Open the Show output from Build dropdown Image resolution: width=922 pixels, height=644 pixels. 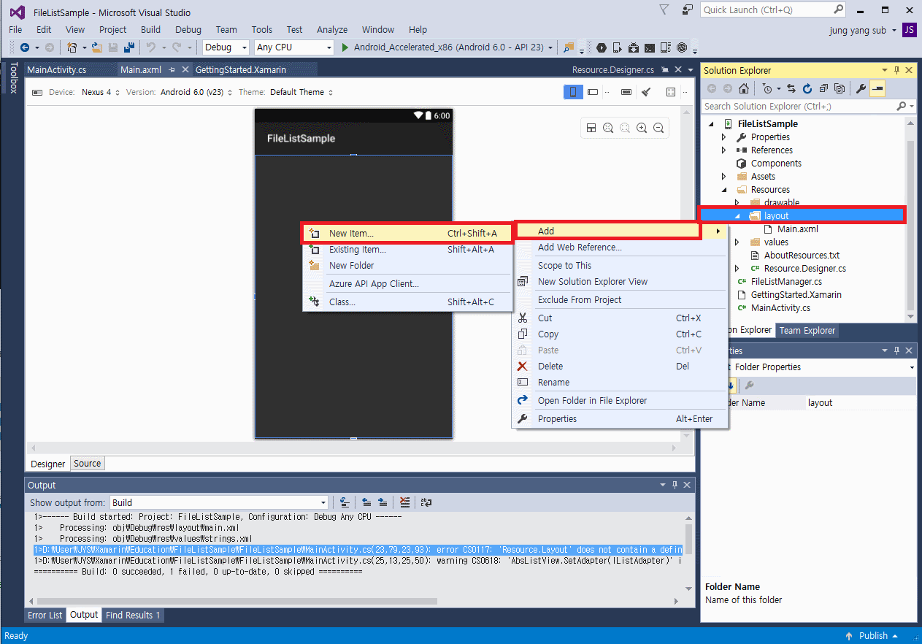(219, 502)
